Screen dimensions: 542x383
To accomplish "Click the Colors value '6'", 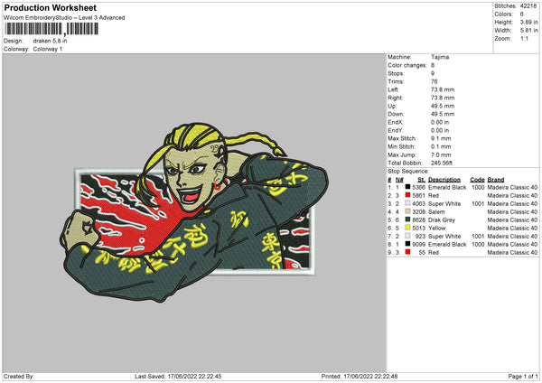I will (521, 14).
